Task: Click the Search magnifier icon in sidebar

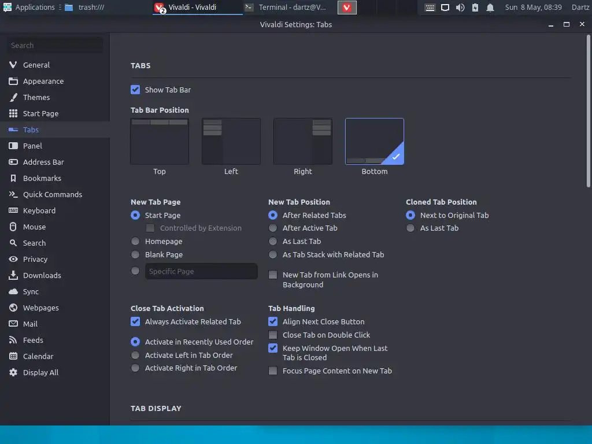Action: click(13, 243)
